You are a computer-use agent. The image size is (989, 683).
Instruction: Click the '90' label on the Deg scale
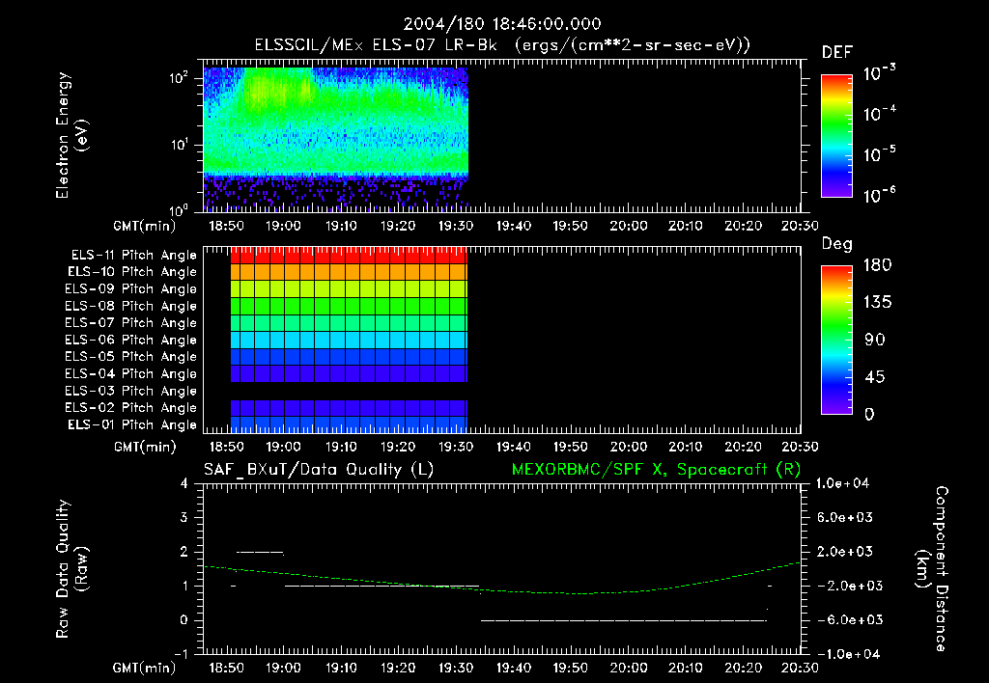pyautogui.click(x=874, y=340)
